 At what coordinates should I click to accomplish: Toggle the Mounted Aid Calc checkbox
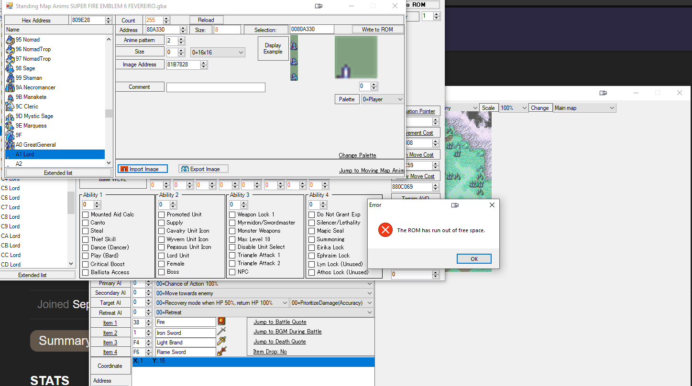tap(86, 214)
